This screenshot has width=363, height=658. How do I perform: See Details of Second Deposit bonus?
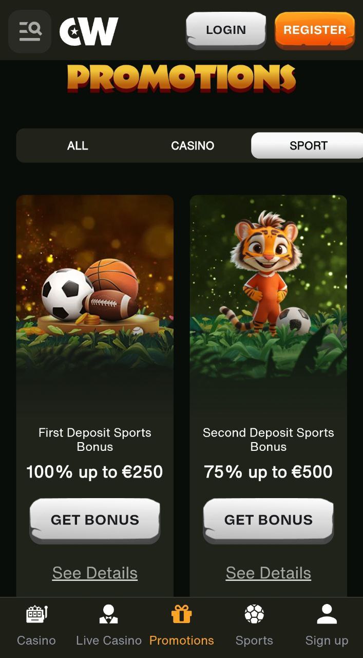(269, 573)
